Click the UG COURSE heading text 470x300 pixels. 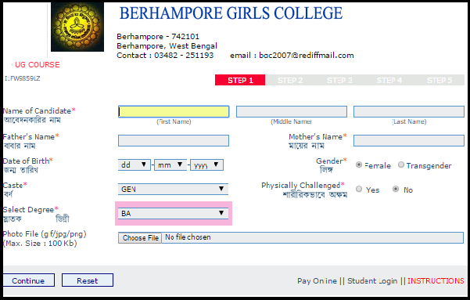point(38,65)
